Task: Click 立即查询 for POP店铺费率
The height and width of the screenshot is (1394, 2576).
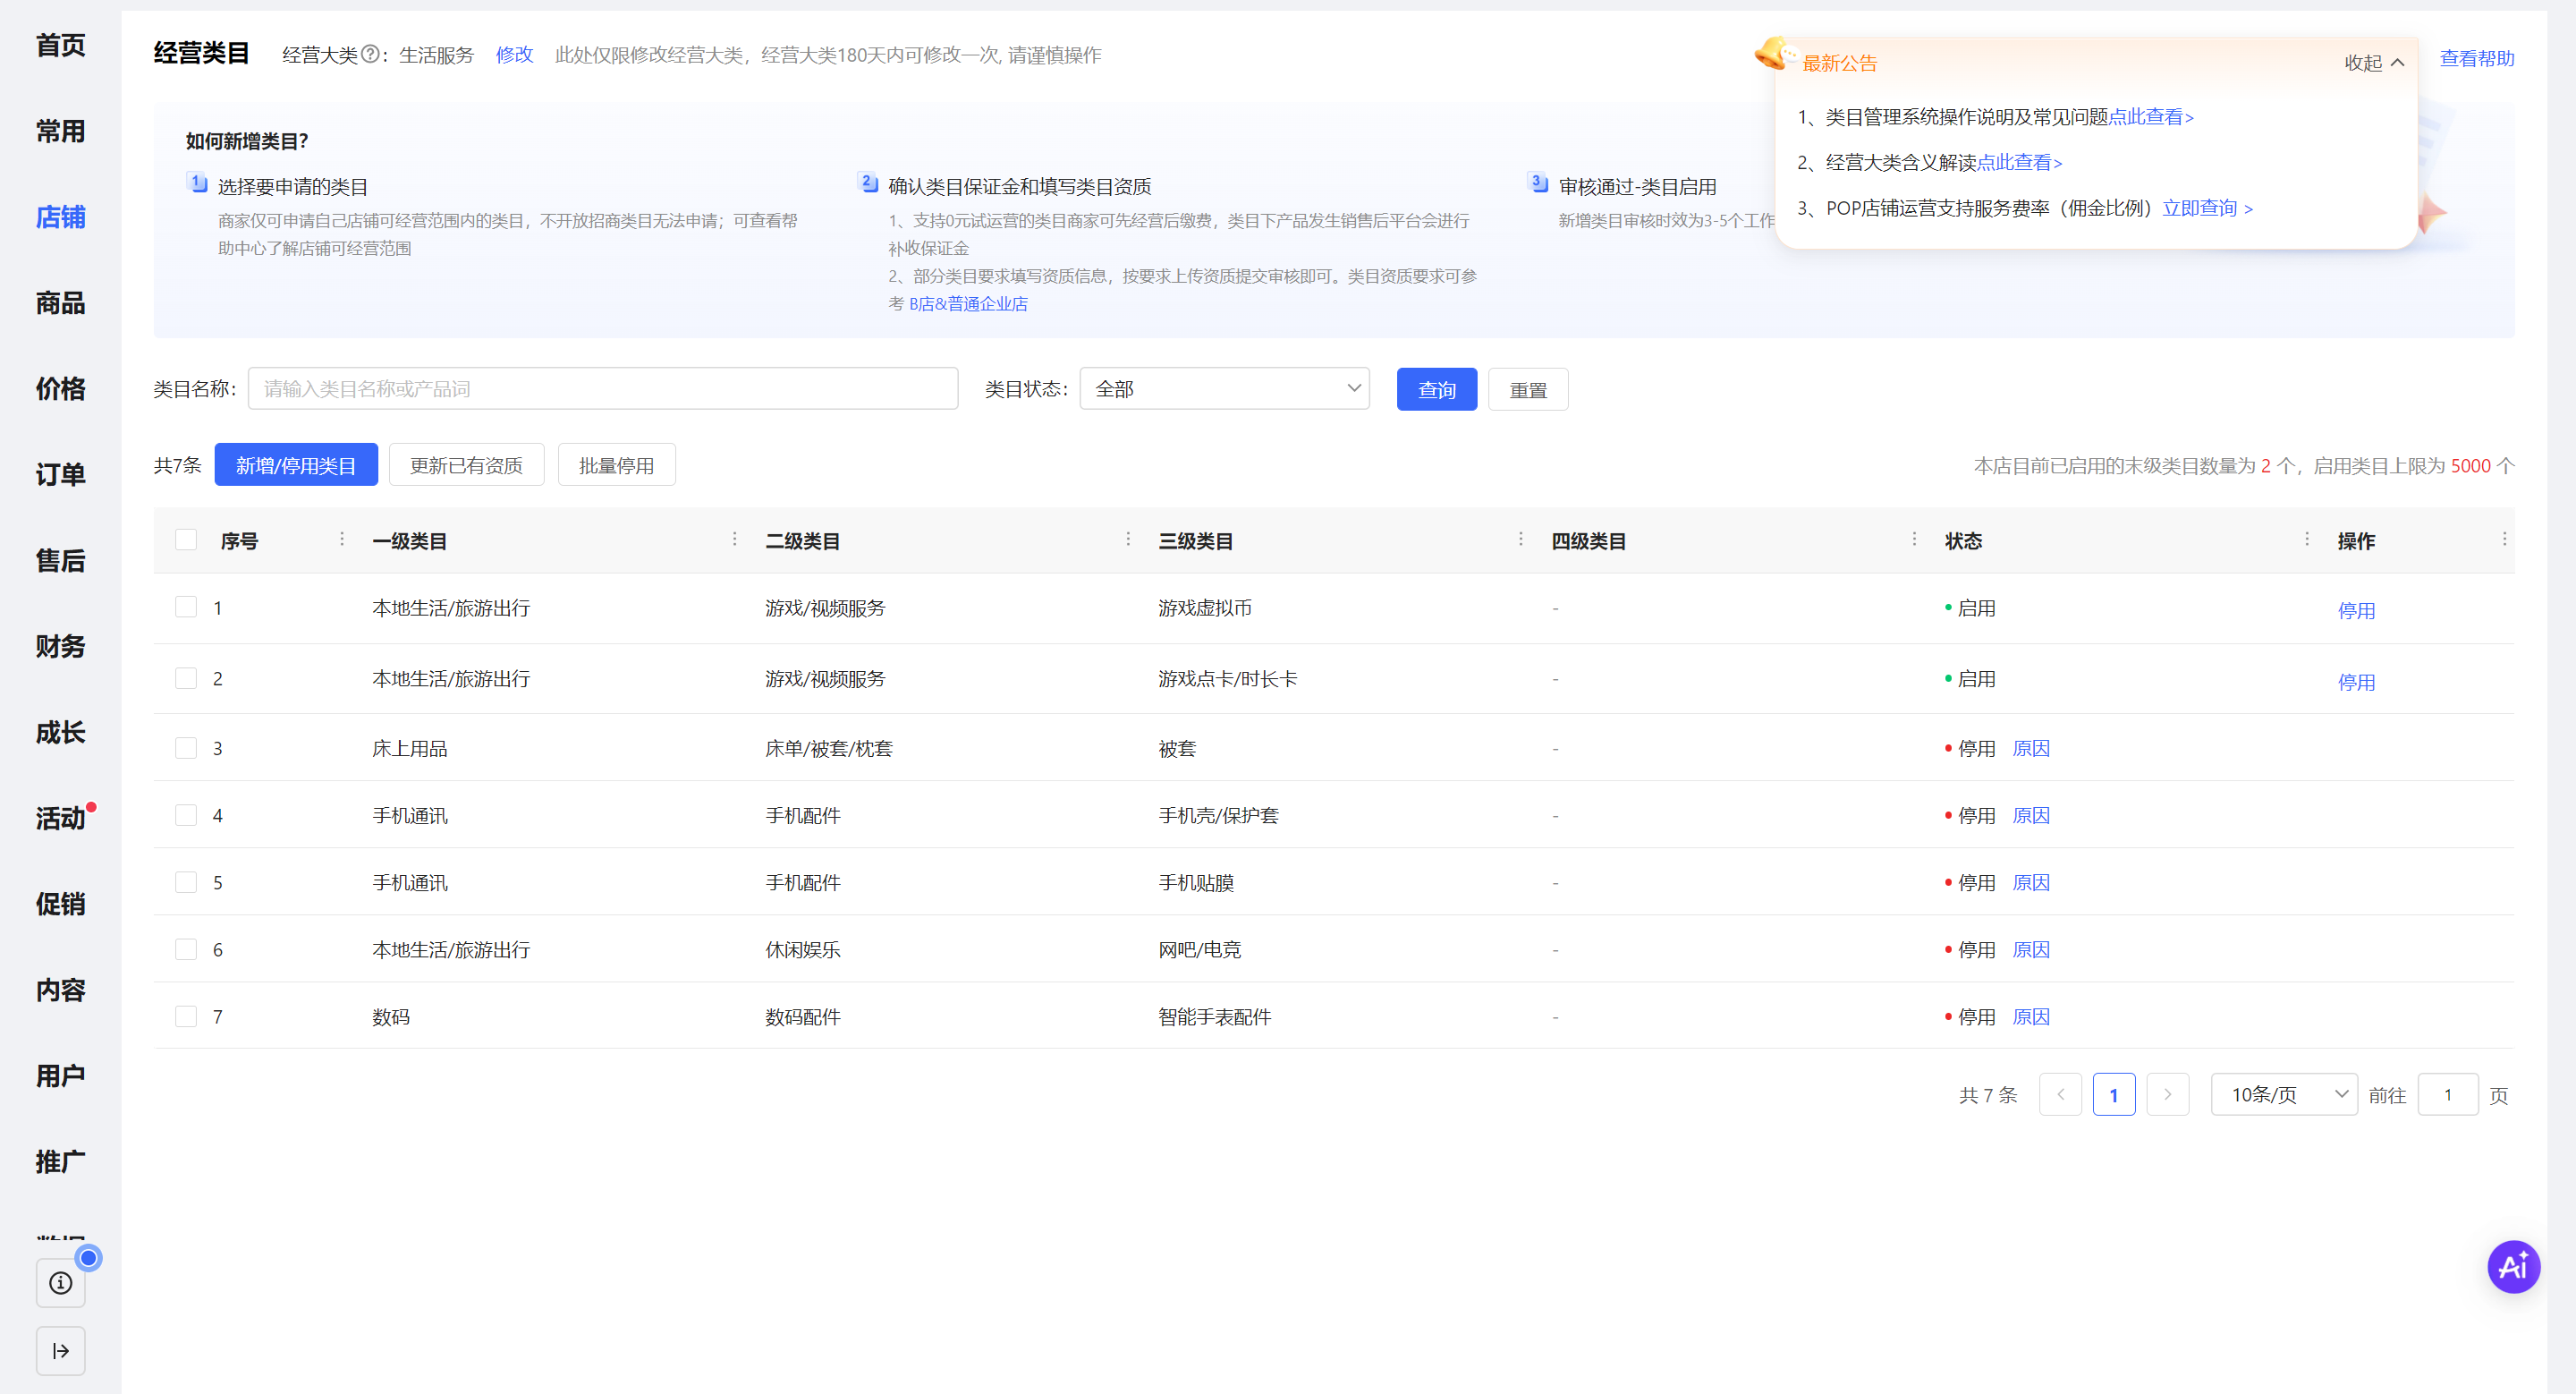Action: click(x=2207, y=208)
